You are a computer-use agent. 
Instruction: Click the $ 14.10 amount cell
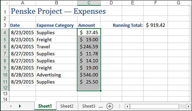point(89,61)
